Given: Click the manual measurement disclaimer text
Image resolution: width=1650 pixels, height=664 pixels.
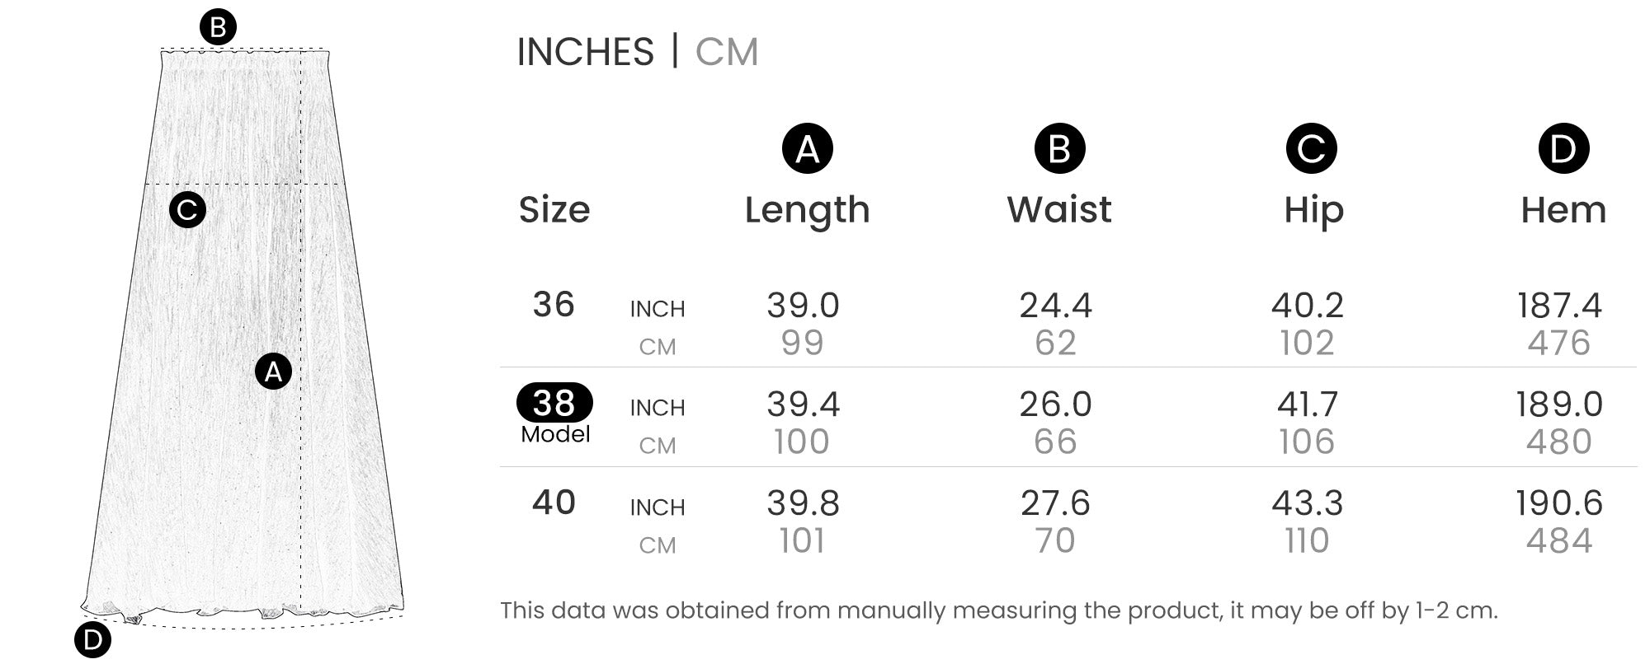Looking at the screenshot, I should 998,610.
